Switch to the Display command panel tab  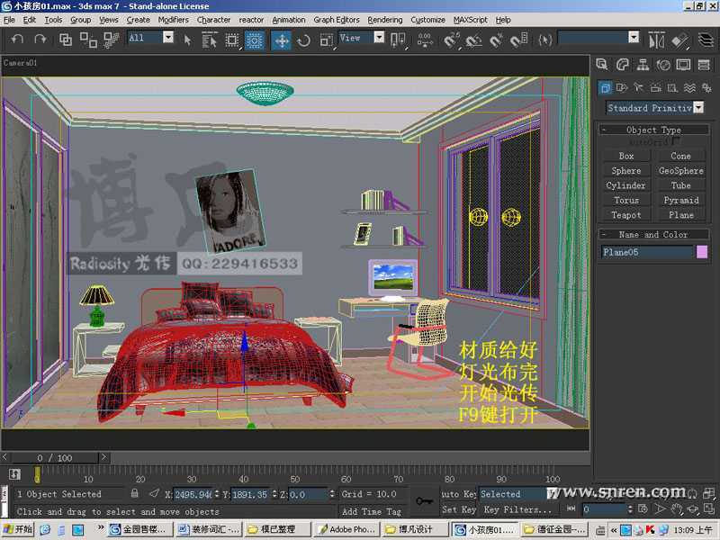(683, 65)
